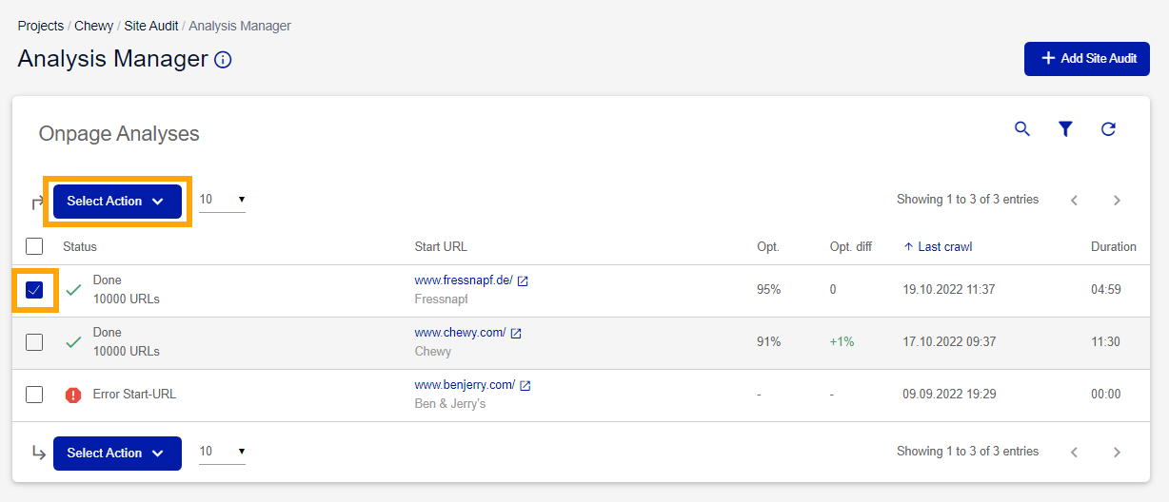Screen dimensions: 1169x502
Task: Sort by the Duration column header
Action: pyautogui.click(x=1114, y=246)
